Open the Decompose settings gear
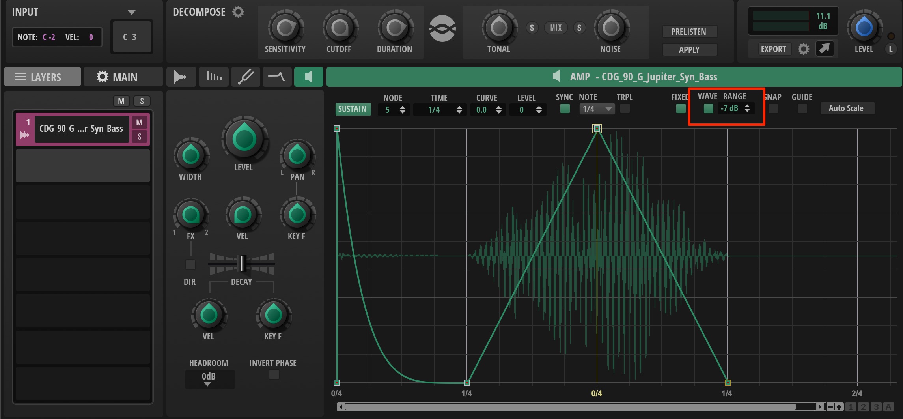The image size is (903, 419). tap(238, 12)
